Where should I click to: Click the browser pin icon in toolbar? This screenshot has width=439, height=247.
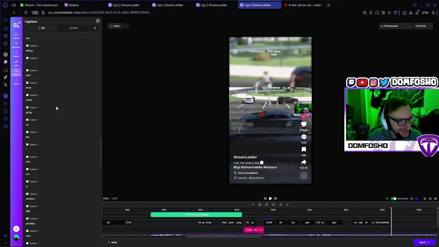click(x=371, y=13)
